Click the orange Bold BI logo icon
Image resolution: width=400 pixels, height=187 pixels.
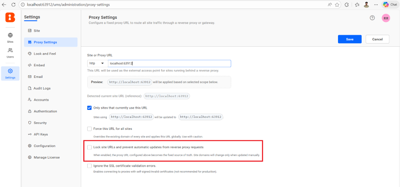click(x=10, y=17)
